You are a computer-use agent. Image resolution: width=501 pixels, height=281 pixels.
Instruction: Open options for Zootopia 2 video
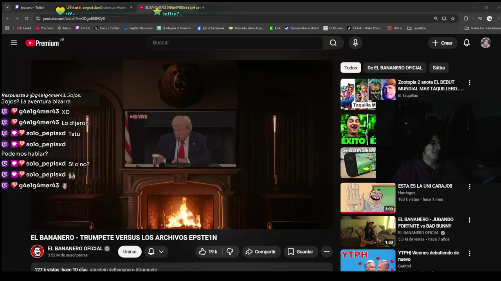469,83
